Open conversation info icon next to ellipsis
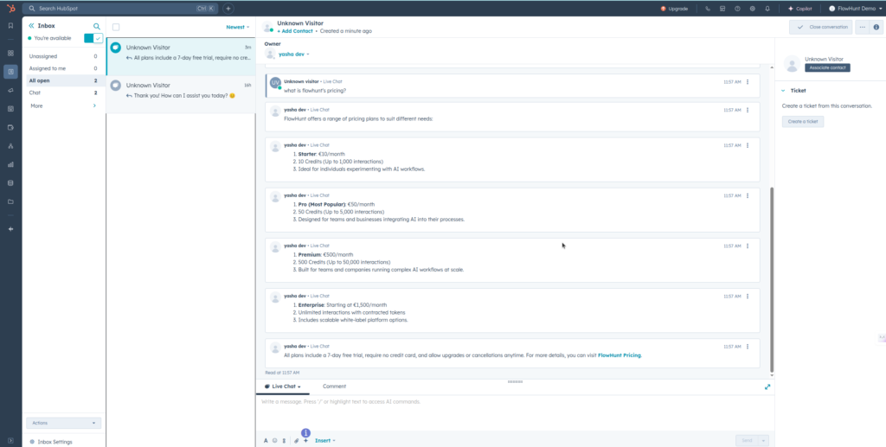Image resolution: width=886 pixels, height=447 pixels. (876, 27)
